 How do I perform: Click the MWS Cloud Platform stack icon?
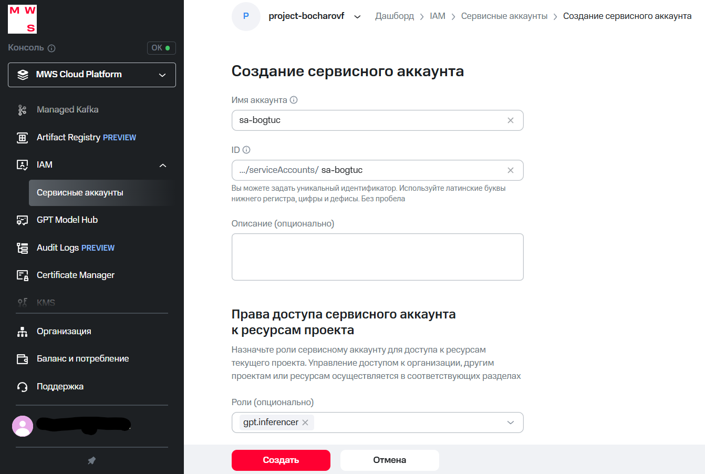click(x=23, y=75)
